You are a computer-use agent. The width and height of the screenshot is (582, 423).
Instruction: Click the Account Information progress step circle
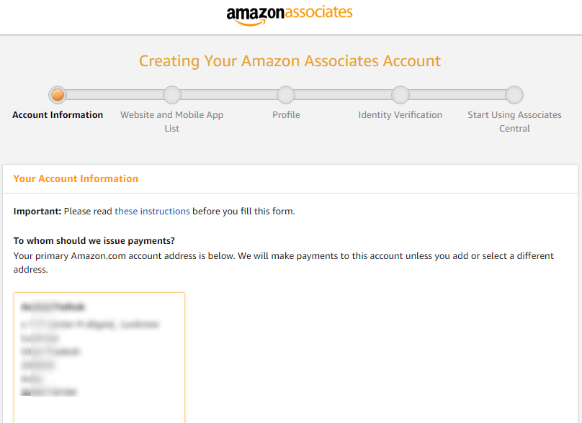pyautogui.click(x=57, y=94)
